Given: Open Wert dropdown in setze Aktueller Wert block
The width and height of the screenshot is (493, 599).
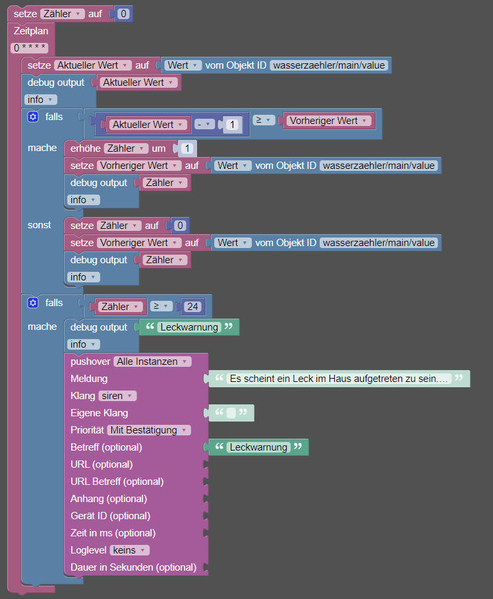Looking at the screenshot, I should [x=183, y=65].
